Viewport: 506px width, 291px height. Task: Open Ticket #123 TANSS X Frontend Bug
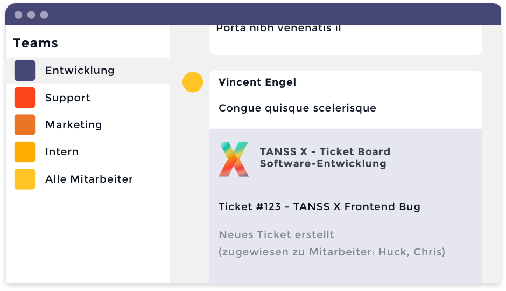[x=319, y=206]
